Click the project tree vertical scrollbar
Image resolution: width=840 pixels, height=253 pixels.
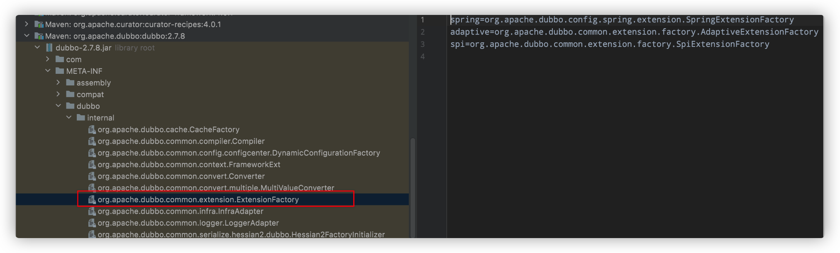413,187
